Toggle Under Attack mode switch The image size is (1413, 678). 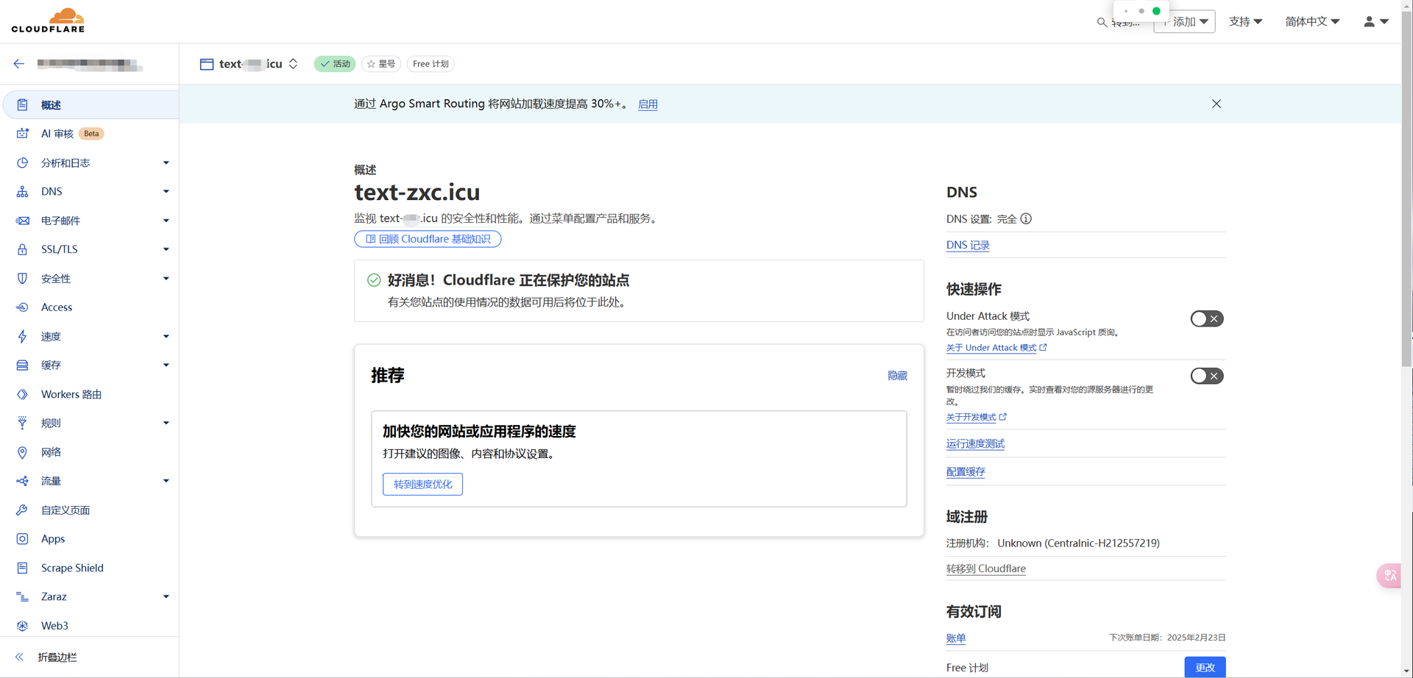pyautogui.click(x=1206, y=318)
